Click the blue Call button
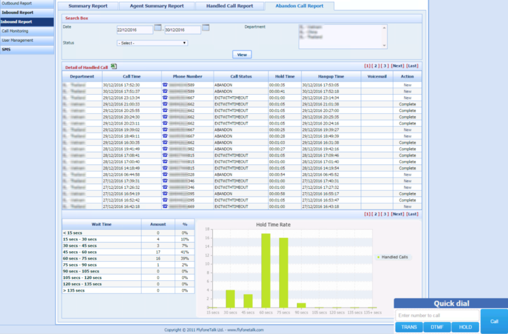Viewport: 508px width, 334px height. point(493,320)
